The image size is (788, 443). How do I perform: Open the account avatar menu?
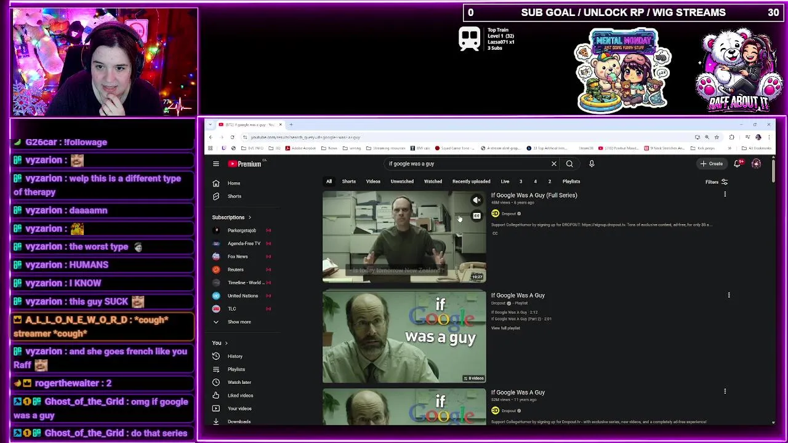[x=756, y=164]
